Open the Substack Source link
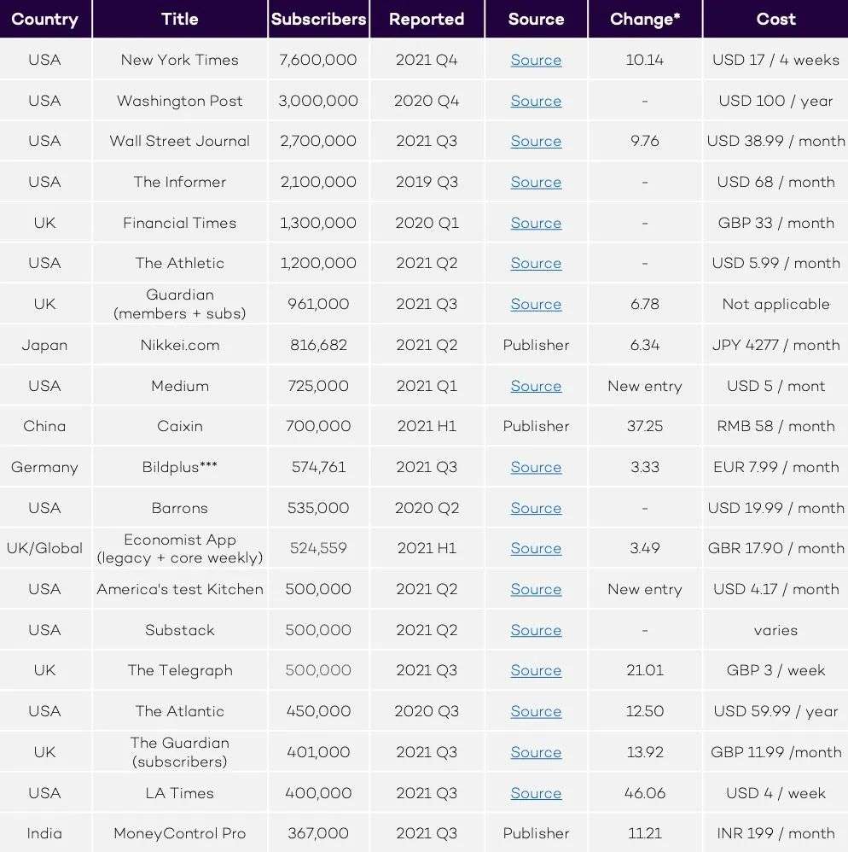The height and width of the screenshot is (852, 848). click(536, 630)
